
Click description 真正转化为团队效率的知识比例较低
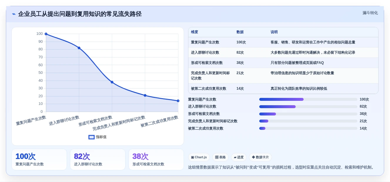tap(299, 89)
